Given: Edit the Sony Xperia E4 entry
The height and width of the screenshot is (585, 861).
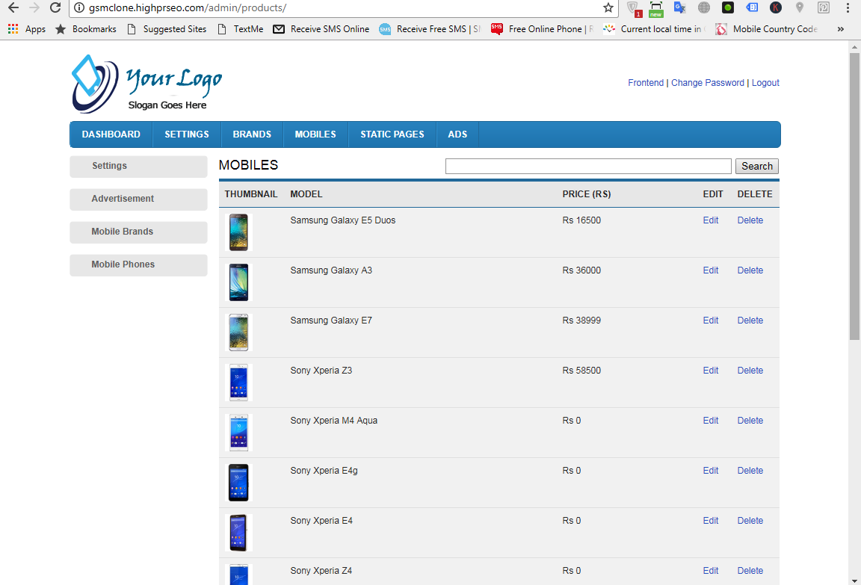Looking at the screenshot, I should click(711, 521).
